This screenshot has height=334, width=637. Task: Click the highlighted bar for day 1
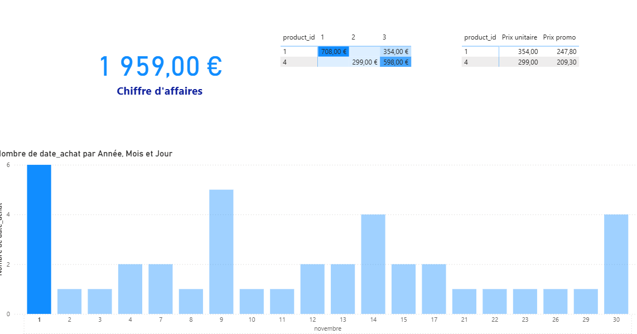pos(39,239)
